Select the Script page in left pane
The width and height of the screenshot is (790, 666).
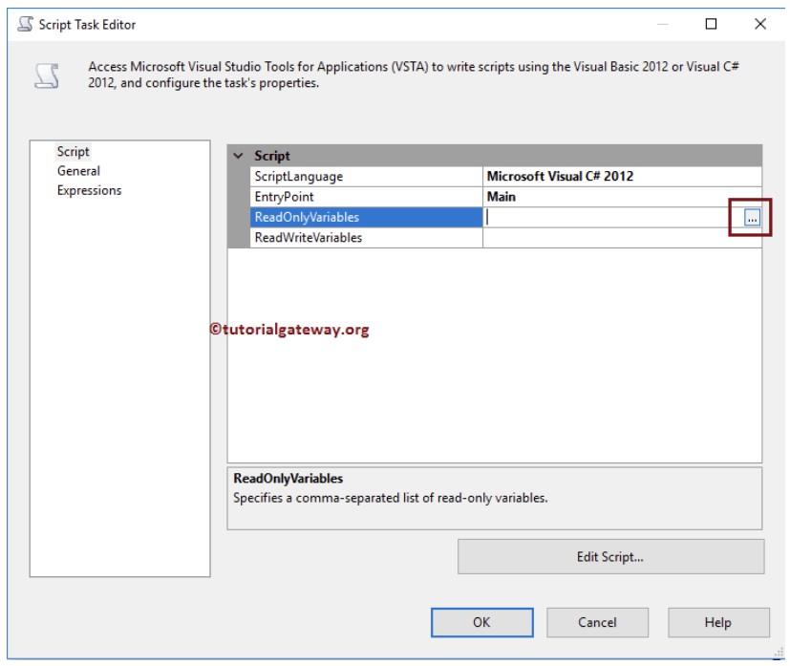point(73,152)
